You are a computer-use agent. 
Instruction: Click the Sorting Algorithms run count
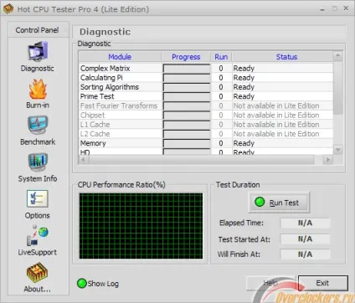point(221,87)
